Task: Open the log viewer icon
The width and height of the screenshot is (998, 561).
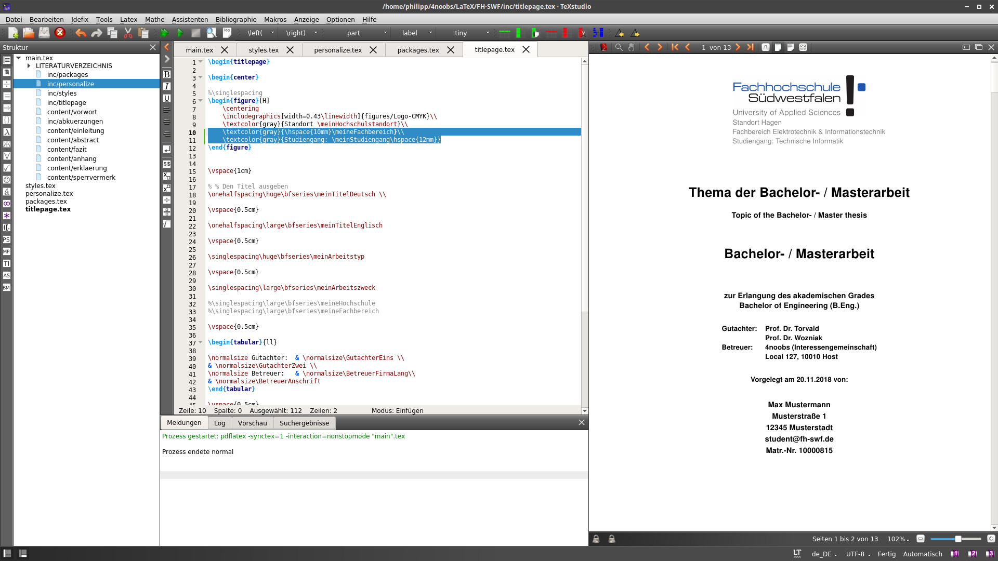Action: 227,33
